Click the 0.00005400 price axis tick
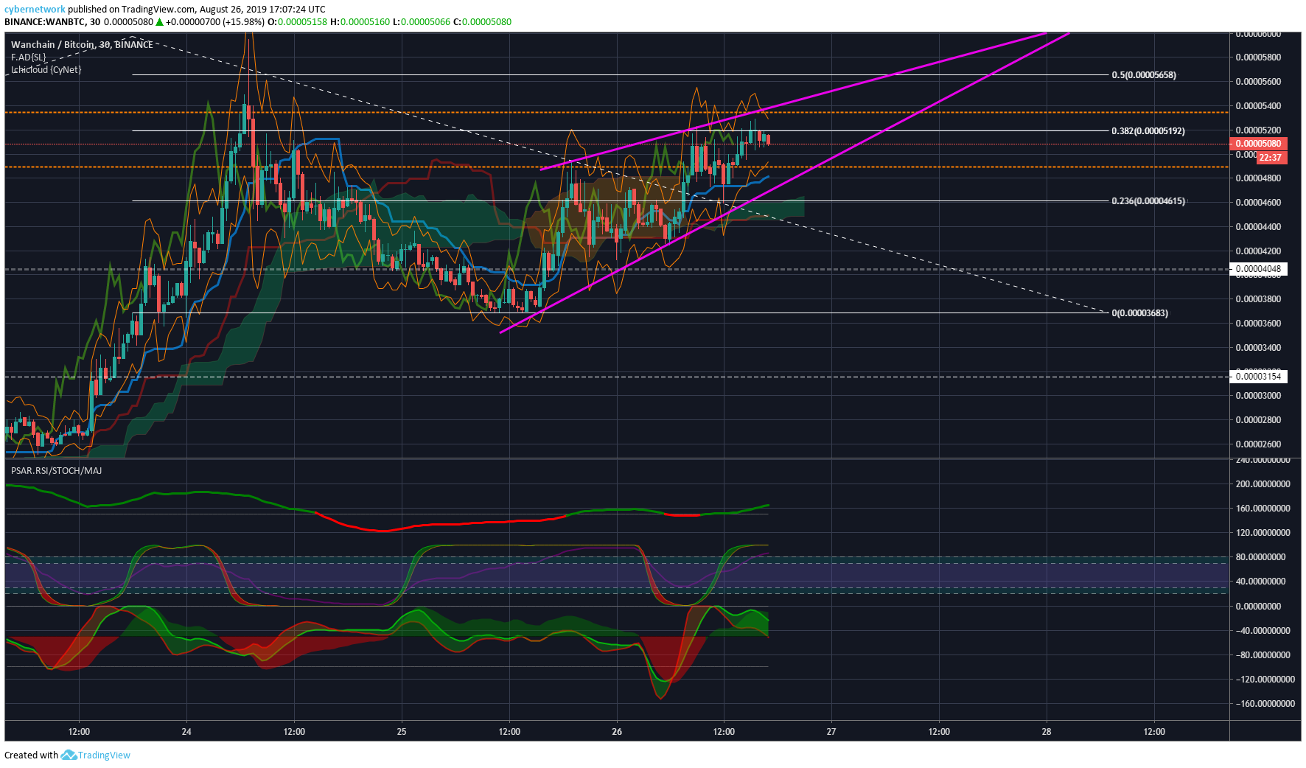This screenshot has height=768, width=1306. tap(1258, 106)
